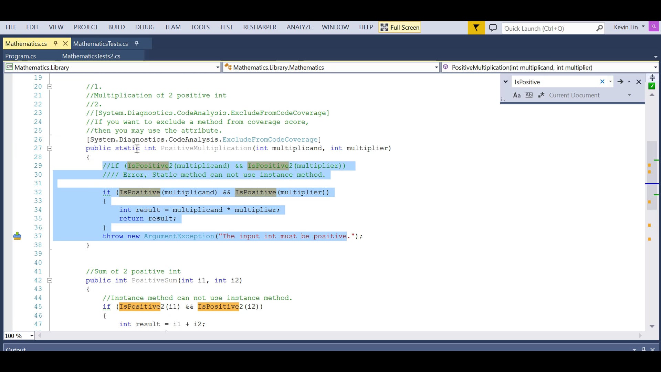Screen dimensions: 661x372
Task: Toggle Match case in Find box
Action: [x=517, y=95]
